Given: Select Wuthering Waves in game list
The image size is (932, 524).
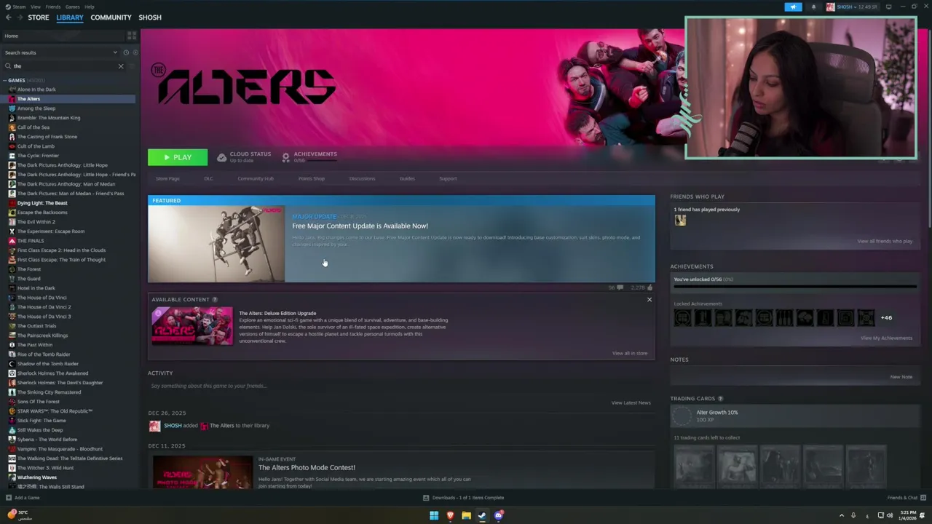Looking at the screenshot, I should tap(37, 477).
